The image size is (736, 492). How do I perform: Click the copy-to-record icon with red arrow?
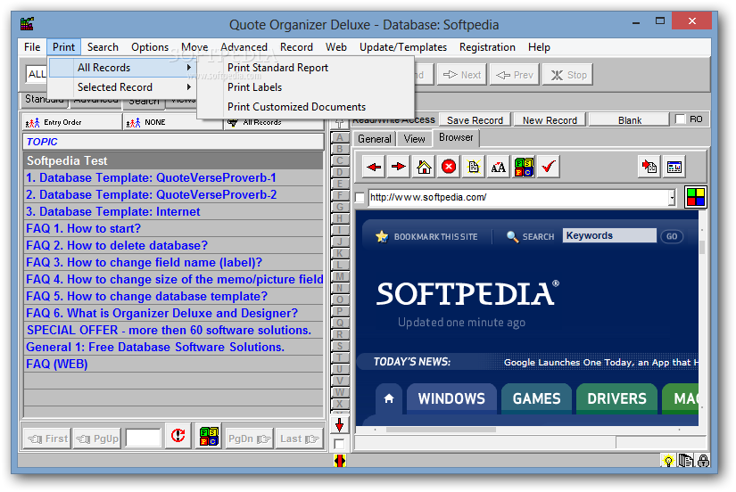[x=649, y=167]
